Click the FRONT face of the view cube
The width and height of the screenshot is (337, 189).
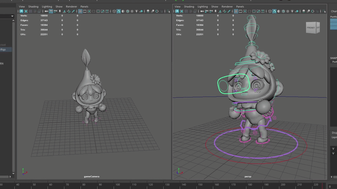tap(311, 28)
